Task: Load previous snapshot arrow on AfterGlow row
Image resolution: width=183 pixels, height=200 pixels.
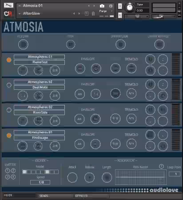Action: [74, 13]
